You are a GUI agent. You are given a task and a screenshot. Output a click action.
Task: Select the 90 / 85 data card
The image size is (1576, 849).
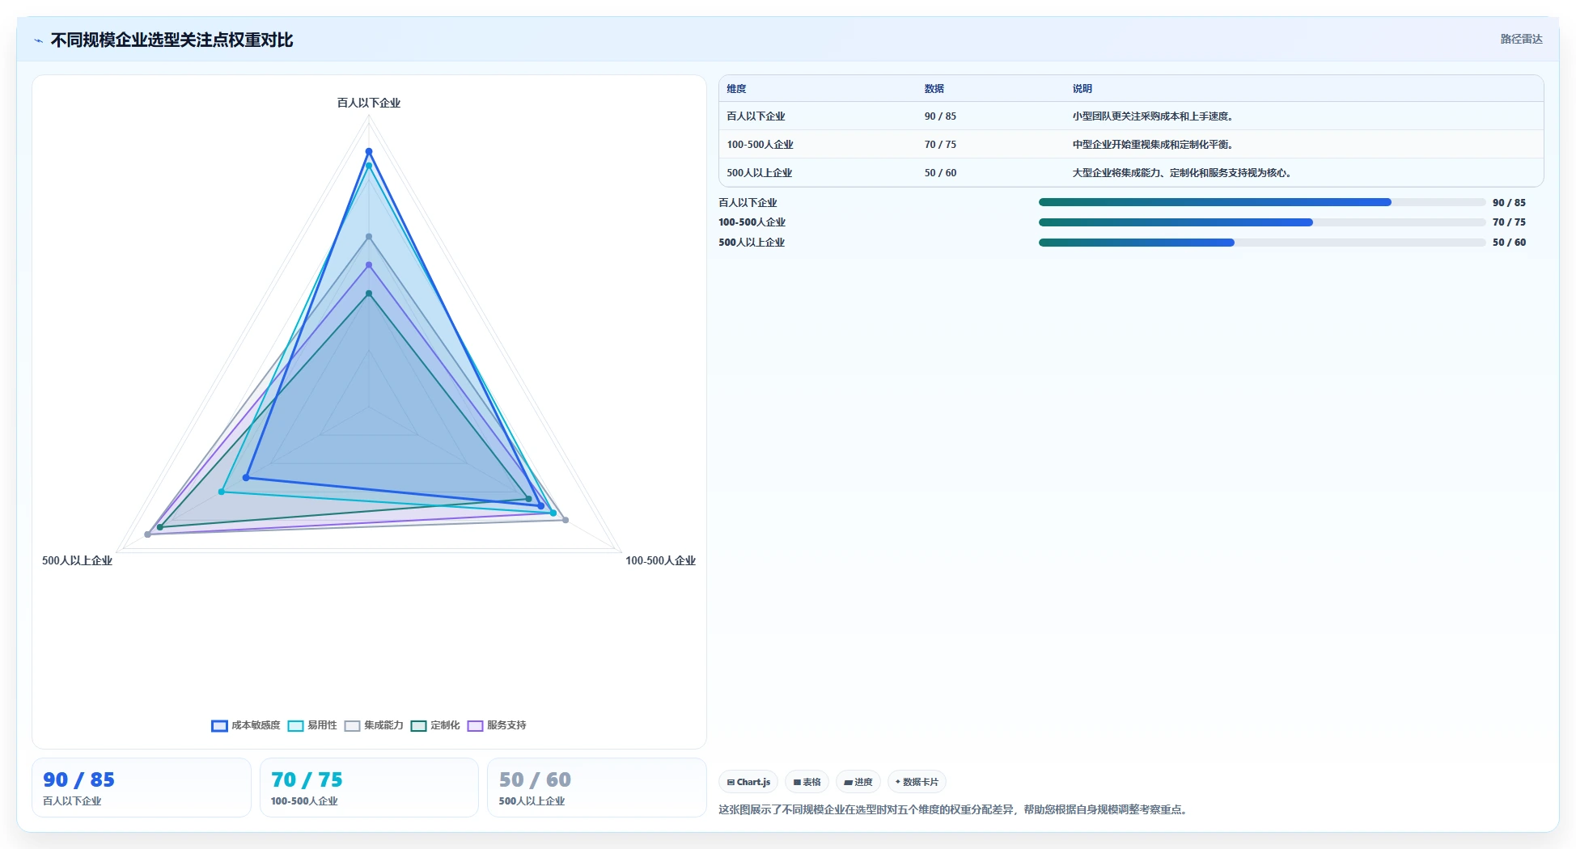142,788
